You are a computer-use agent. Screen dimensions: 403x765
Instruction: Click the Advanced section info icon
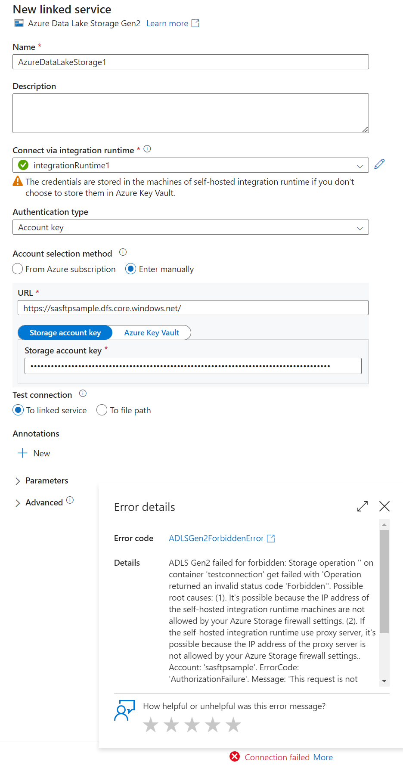point(70,500)
